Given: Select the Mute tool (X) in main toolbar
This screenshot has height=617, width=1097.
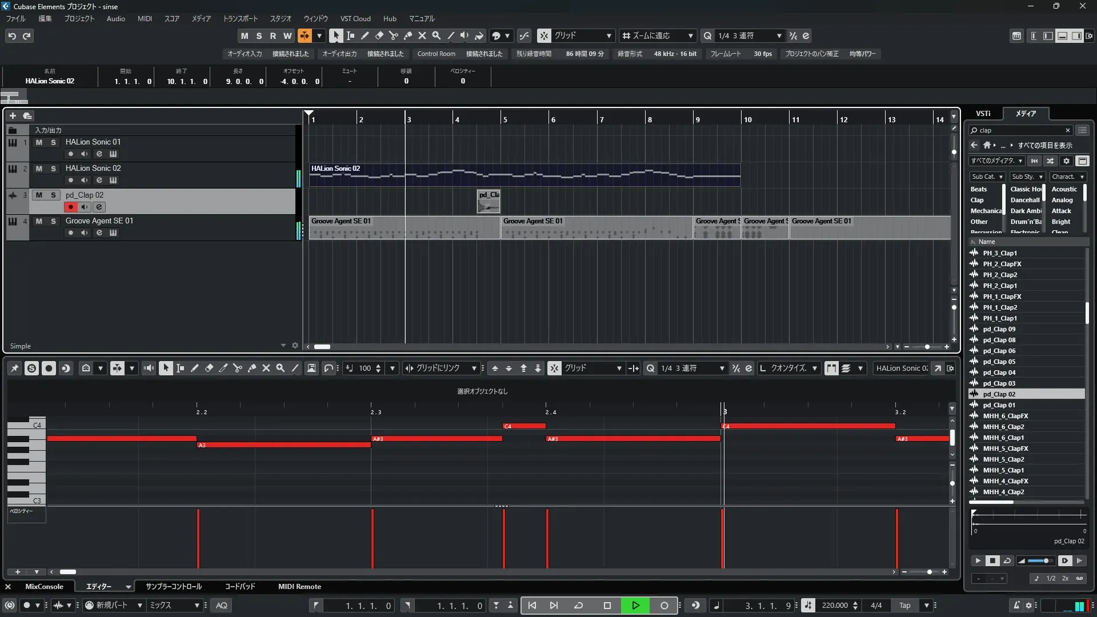Looking at the screenshot, I should click(x=422, y=36).
